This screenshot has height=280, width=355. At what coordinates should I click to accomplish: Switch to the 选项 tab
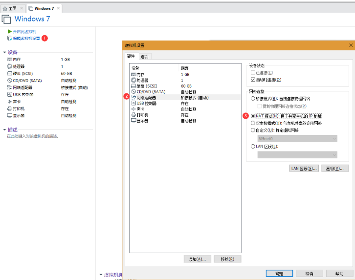[x=144, y=57]
